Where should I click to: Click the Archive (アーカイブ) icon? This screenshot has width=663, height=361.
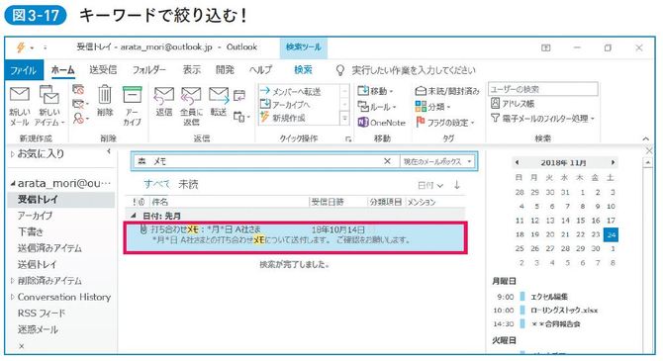pyautogui.click(x=132, y=95)
